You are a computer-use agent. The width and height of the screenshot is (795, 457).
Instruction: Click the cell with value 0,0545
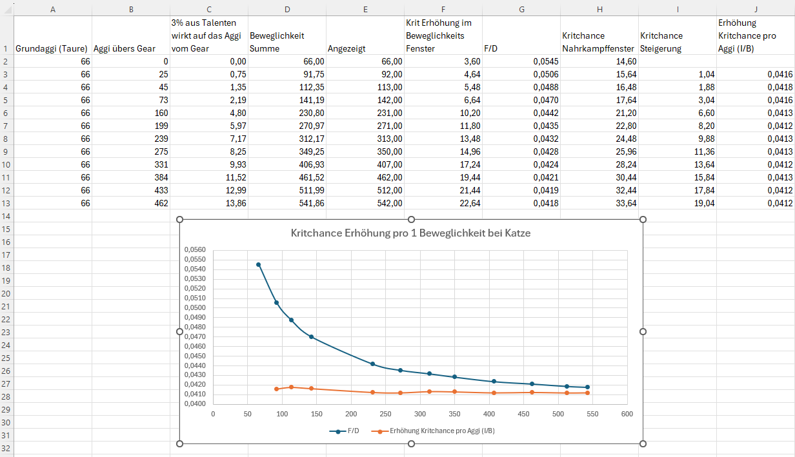tap(521, 61)
